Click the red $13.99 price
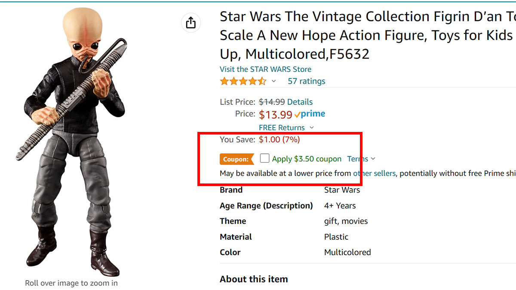 coord(275,115)
